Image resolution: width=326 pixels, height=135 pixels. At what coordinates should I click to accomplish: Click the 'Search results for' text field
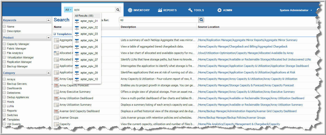click(159, 20)
